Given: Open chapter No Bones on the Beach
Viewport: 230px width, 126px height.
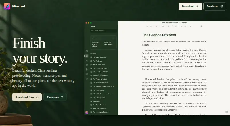Looking at the screenshot, I should click(103, 76).
